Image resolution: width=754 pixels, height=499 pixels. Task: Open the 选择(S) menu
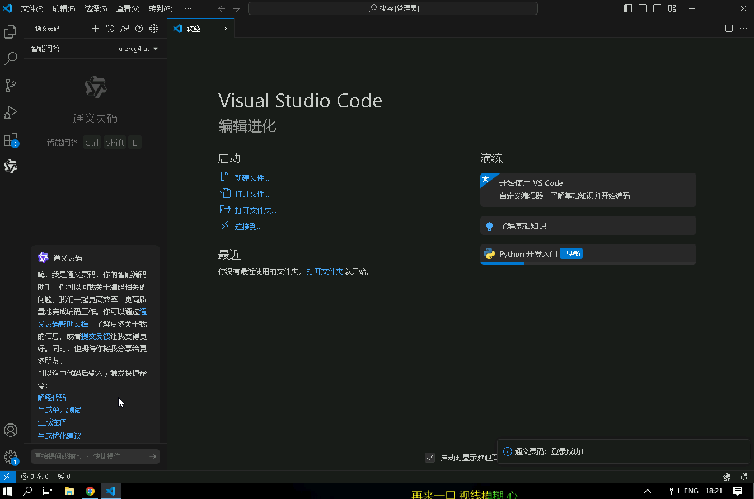96,8
